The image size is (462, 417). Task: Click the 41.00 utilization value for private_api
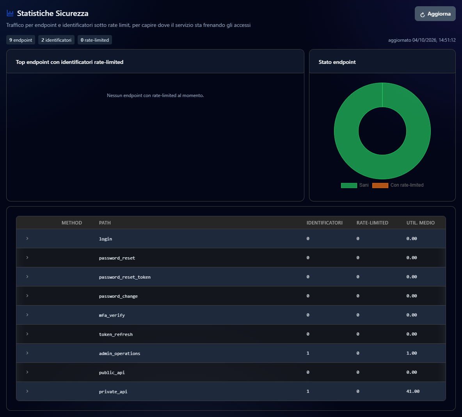(413, 391)
